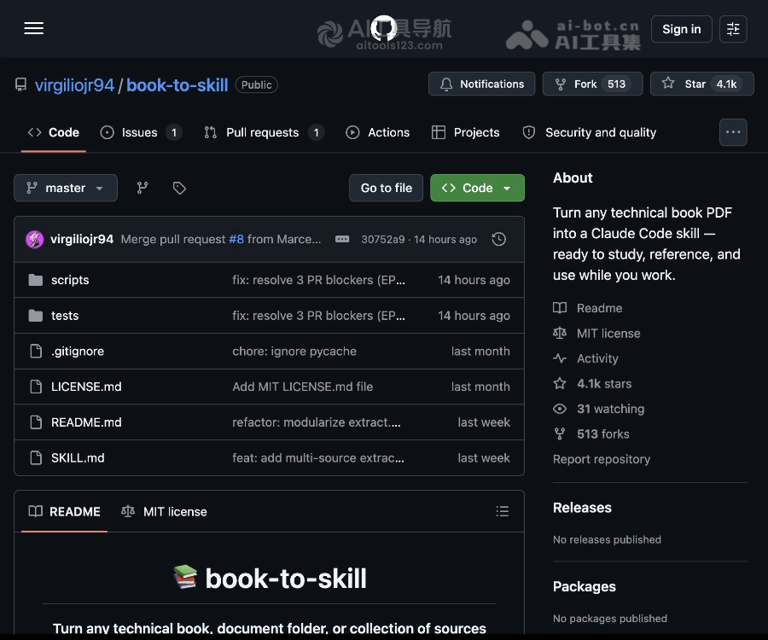Expand commit message ellipsis button
768x640 pixels.
(342, 240)
